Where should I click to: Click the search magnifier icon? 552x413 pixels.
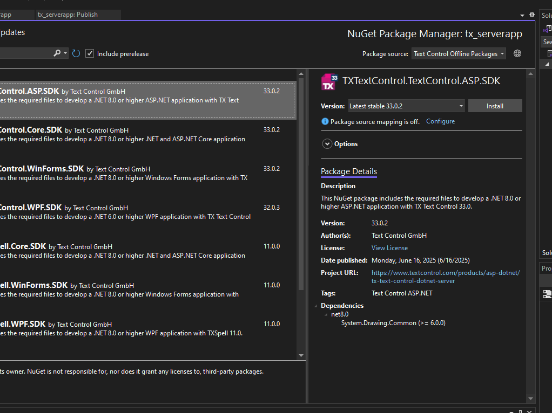pos(57,53)
